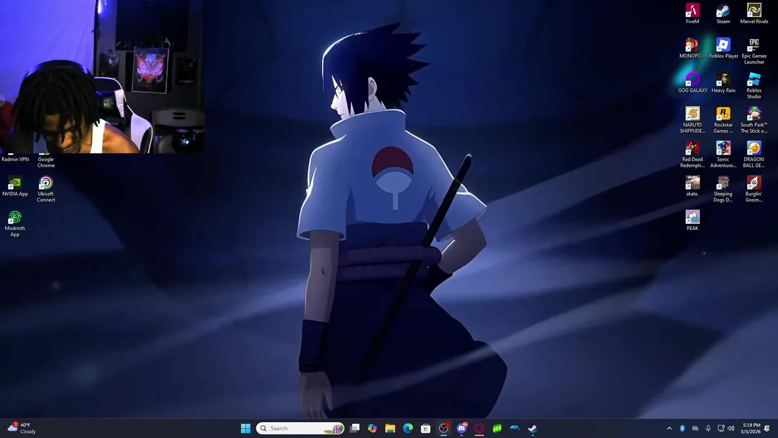Launch Steam from the desktop shortcut
778x438 pixels.
723,14
